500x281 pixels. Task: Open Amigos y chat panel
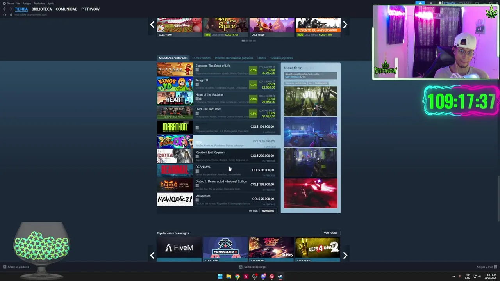coord(484,267)
